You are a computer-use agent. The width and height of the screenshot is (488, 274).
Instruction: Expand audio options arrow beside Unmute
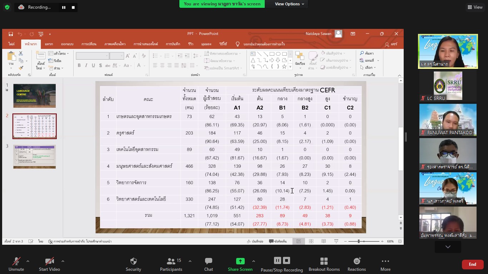coord(28,261)
